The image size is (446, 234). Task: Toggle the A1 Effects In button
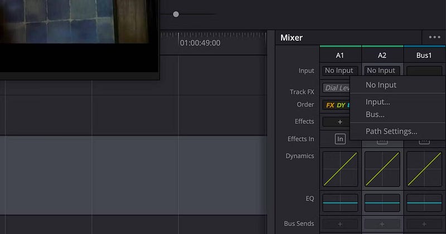(340, 139)
